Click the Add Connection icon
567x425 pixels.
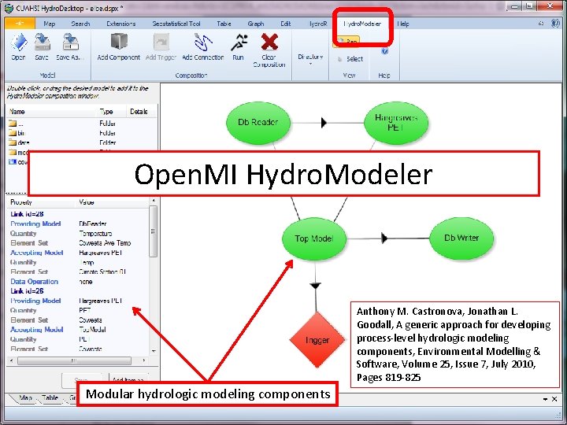[203, 46]
